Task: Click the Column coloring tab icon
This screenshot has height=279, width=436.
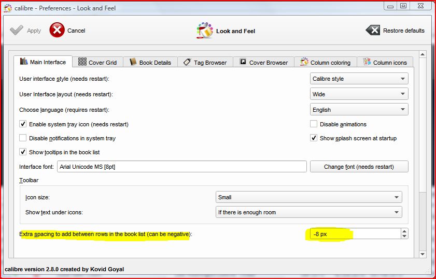Action: [304, 62]
